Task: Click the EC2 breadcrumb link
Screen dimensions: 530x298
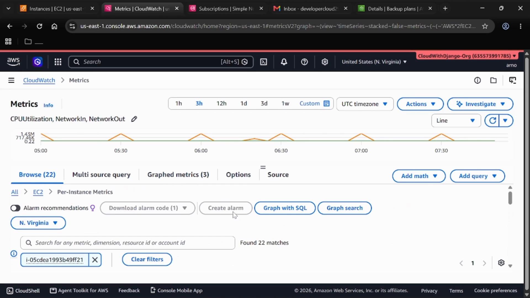Action: pos(38,192)
